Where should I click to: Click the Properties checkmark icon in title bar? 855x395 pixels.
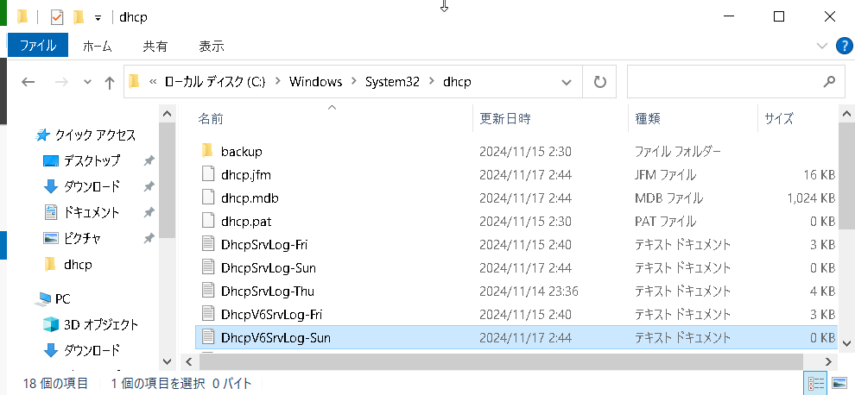(x=58, y=16)
